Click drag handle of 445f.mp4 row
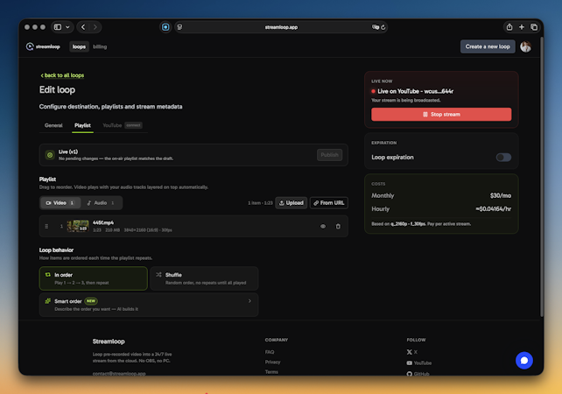The image size is (562, 394). [46, 226]
